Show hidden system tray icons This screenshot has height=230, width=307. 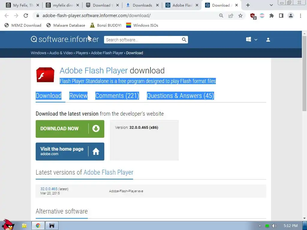pos(260,226)
